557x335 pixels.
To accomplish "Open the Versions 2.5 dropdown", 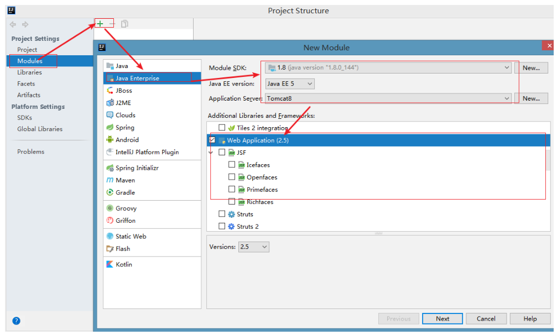I will point(254,247).
